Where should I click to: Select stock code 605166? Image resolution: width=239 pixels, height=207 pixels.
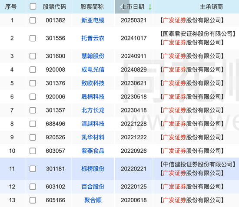[x=56, y=200]
